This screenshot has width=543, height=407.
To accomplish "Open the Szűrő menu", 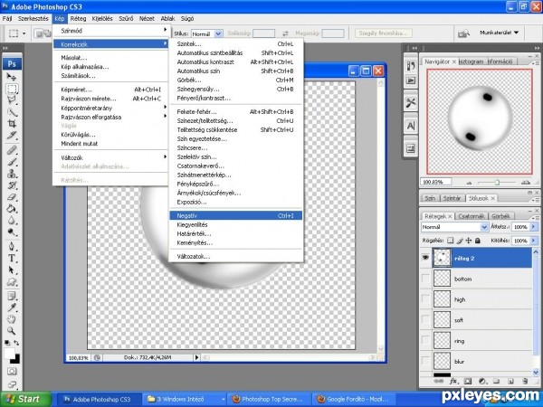I will (126, 19).
